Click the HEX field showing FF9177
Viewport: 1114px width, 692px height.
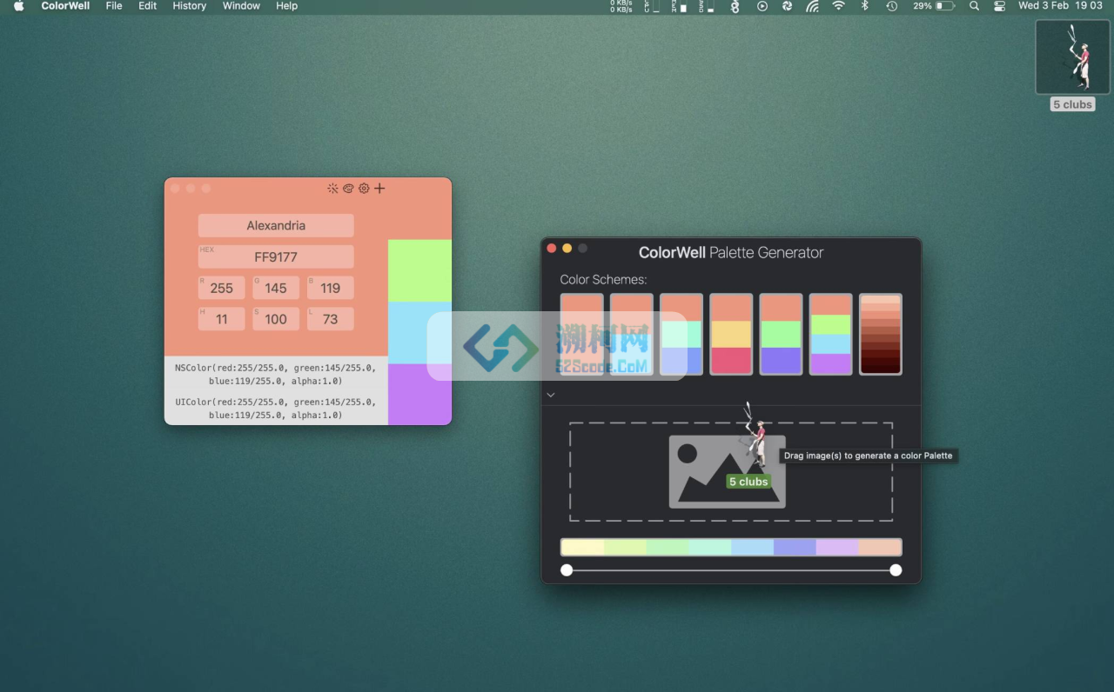[276, 256]
